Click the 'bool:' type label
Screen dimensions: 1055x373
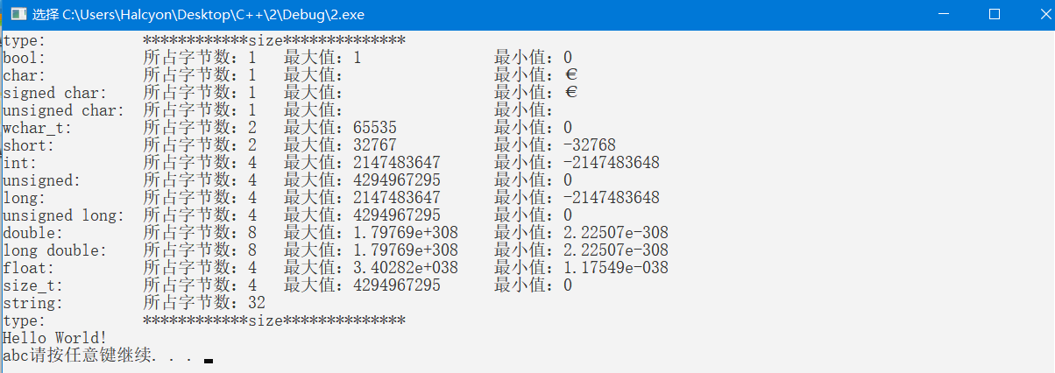point(25,58)
